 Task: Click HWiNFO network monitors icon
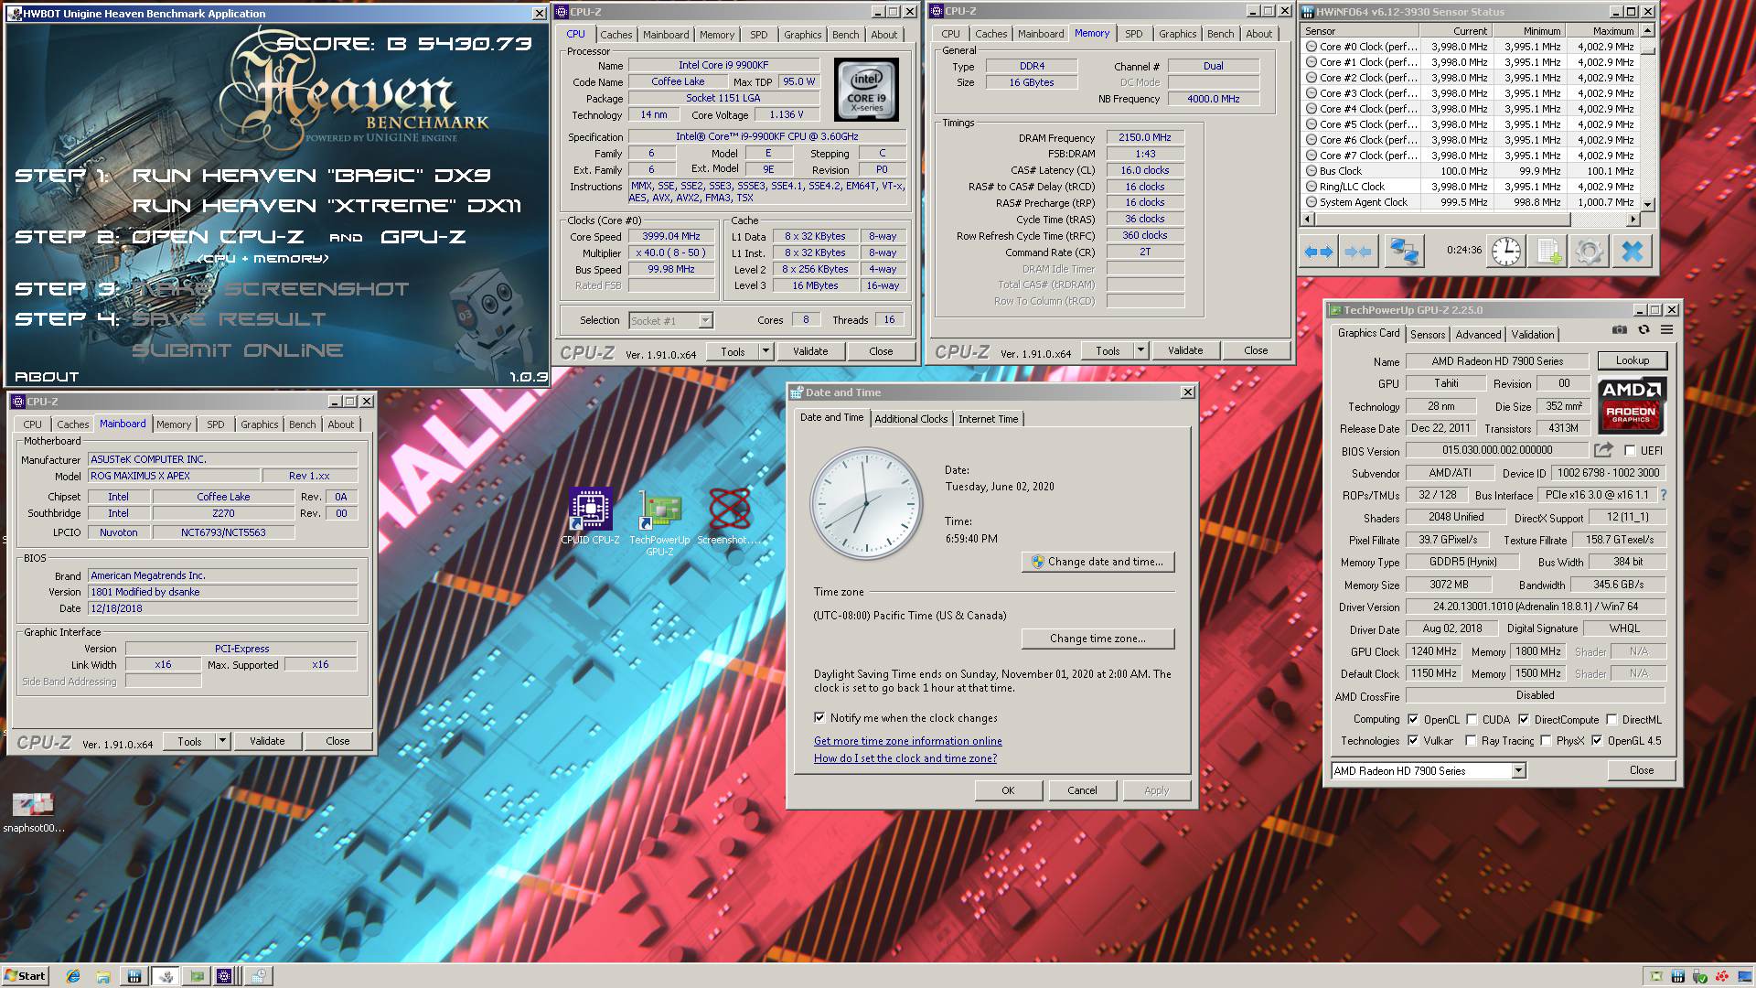coord(1404,251)
